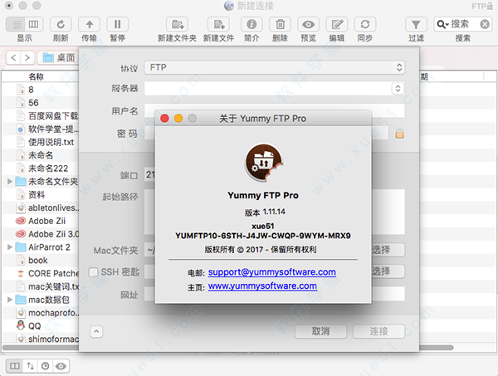Select the mac关键词 text file
The image size is (498, 376).
[53, 286]
